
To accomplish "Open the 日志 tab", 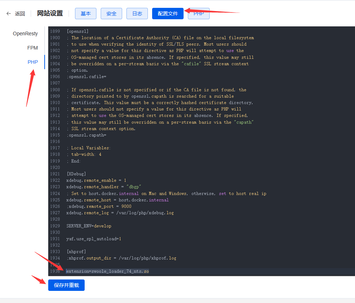I will 137,14.
